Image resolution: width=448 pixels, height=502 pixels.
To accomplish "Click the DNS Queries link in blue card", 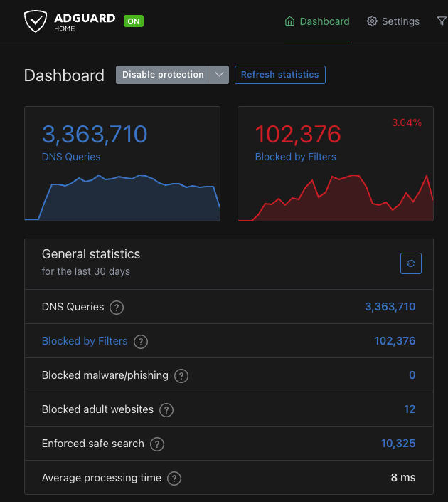I will point(71,157).
